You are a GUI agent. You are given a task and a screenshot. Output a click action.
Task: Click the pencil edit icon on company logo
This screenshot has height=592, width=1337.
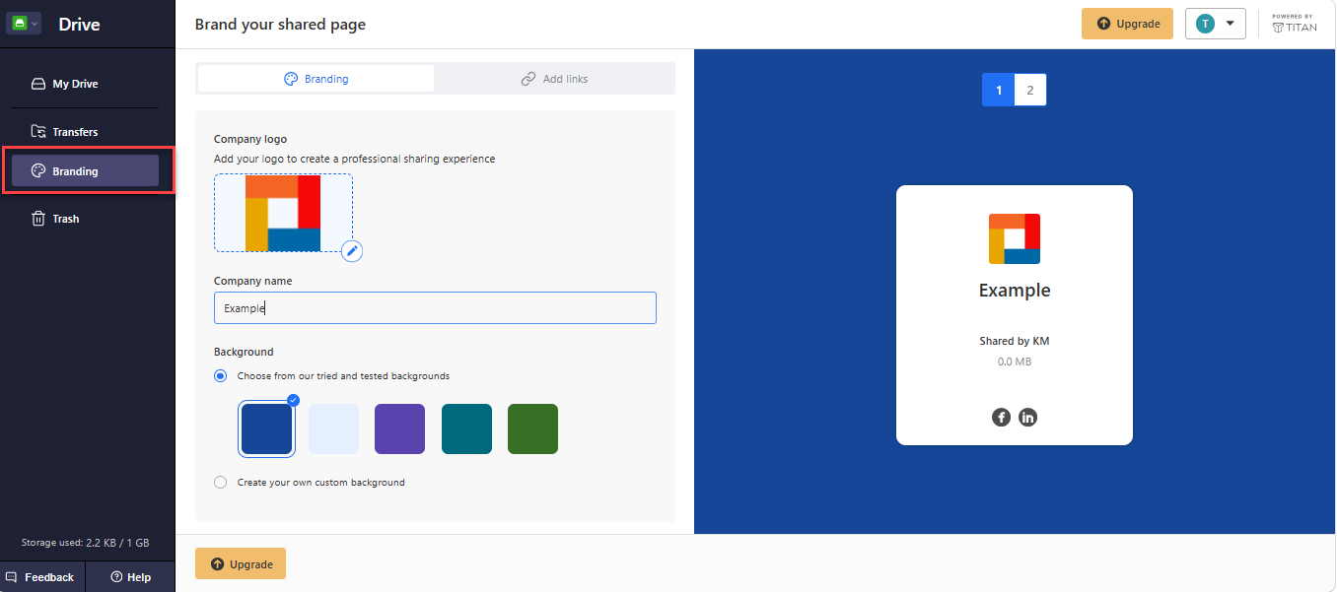(x=352, y=251)
